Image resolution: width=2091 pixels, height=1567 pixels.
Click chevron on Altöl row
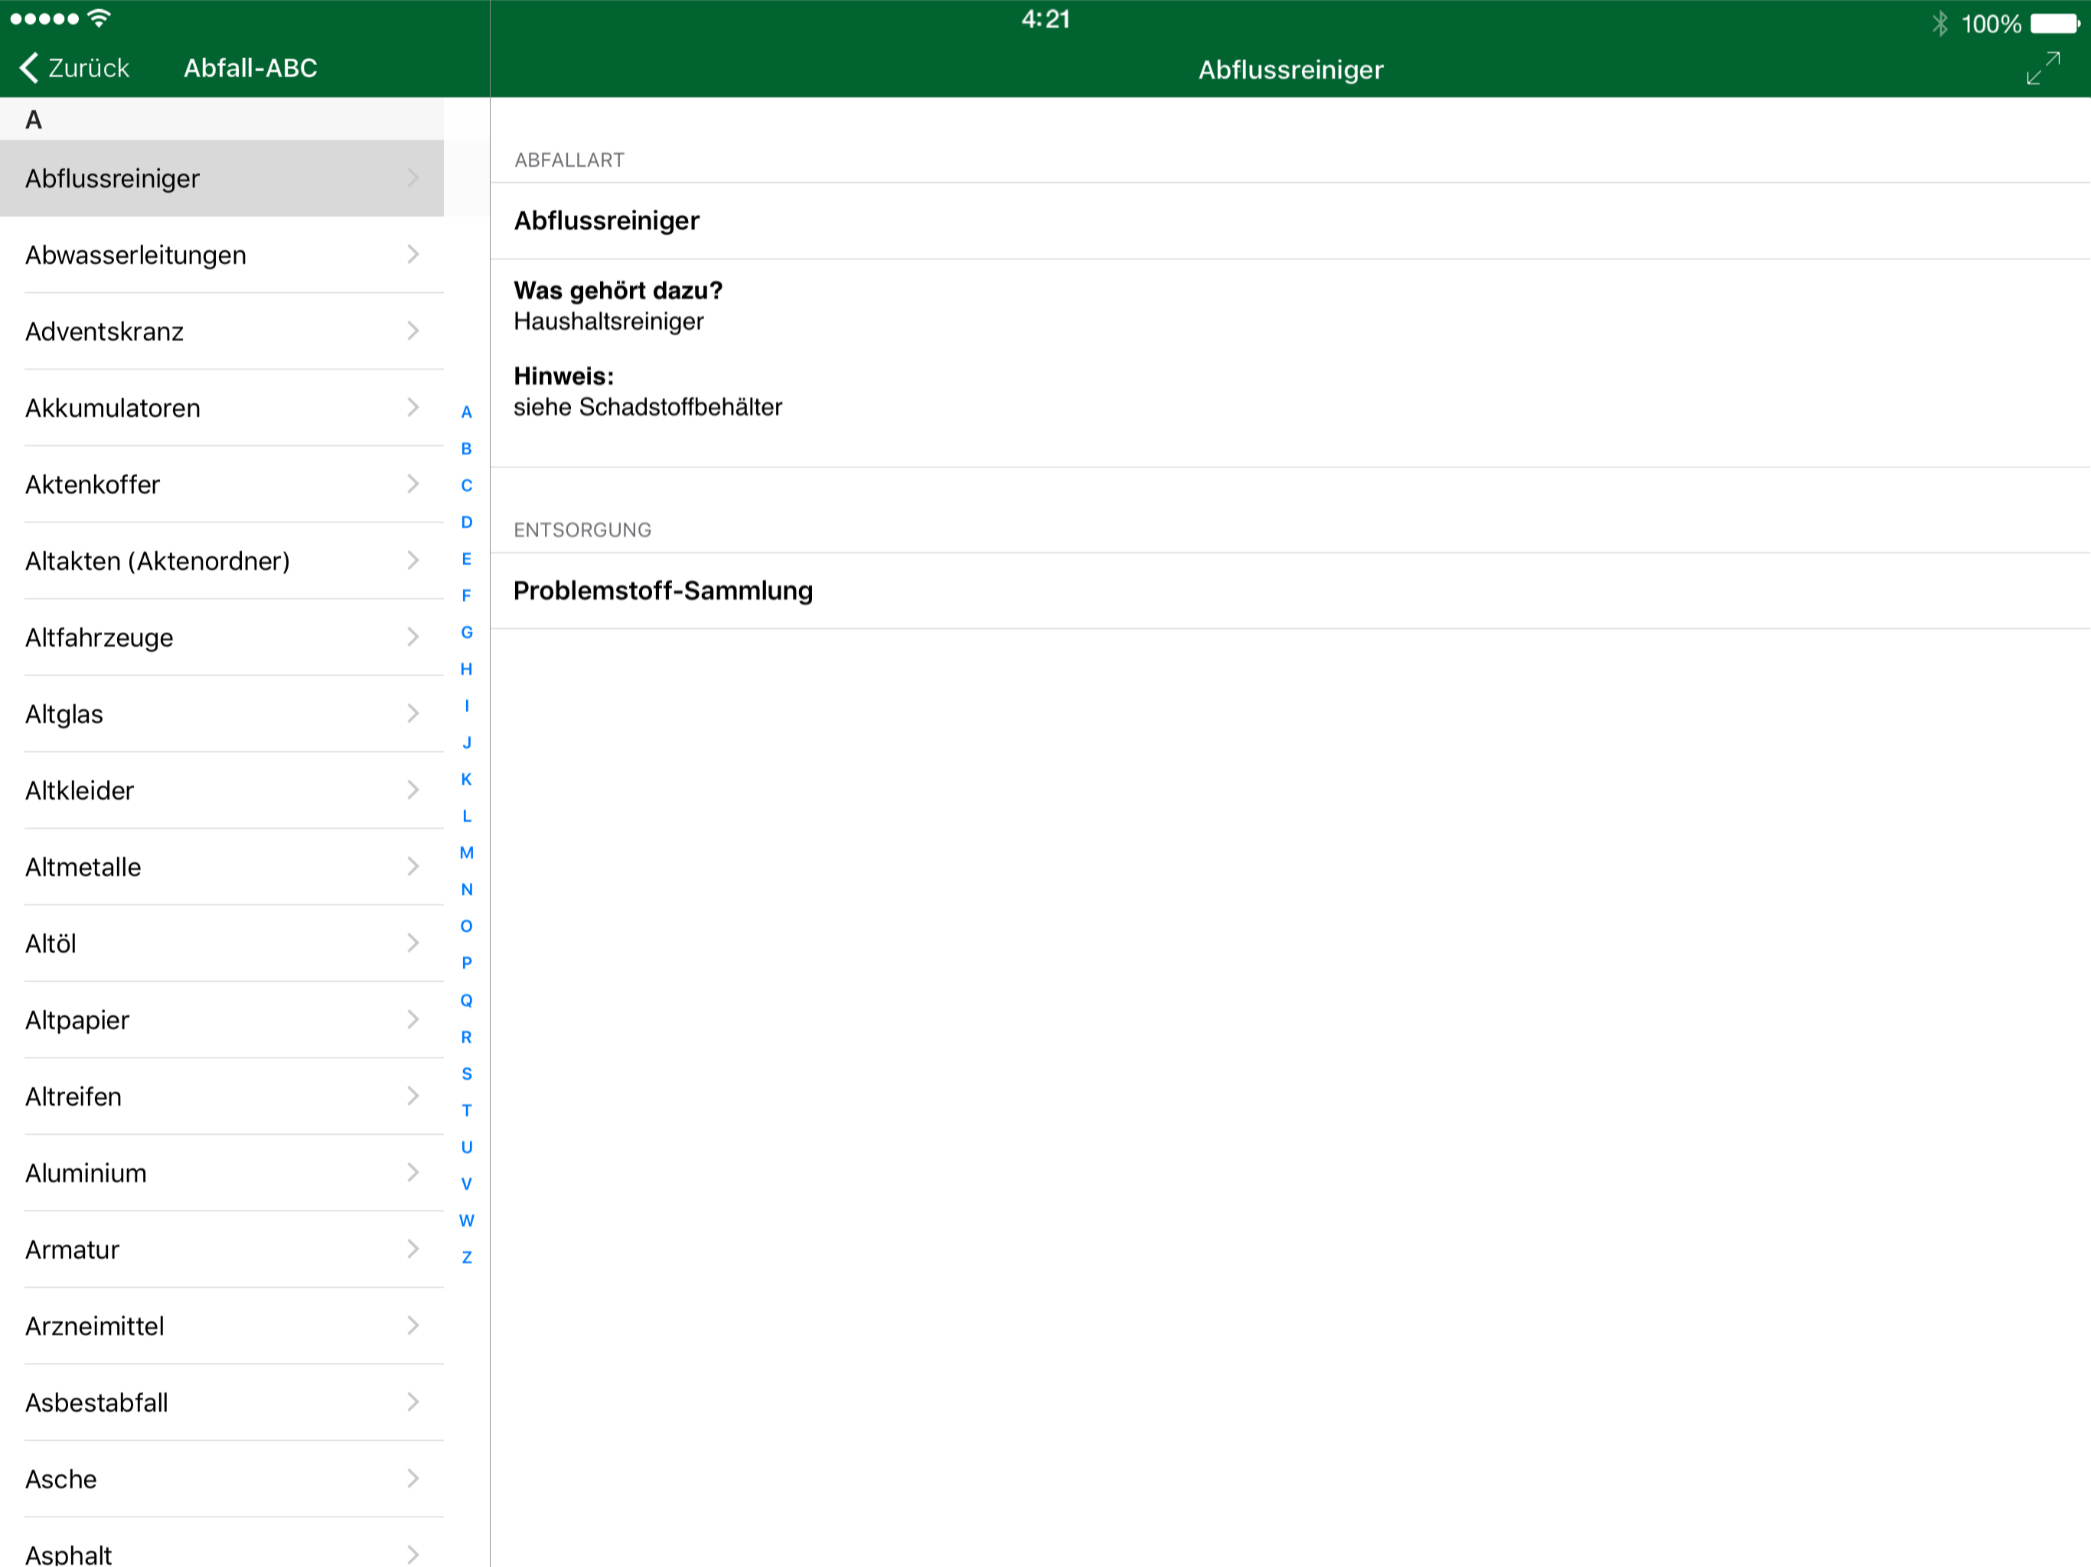tap(413, 943)
